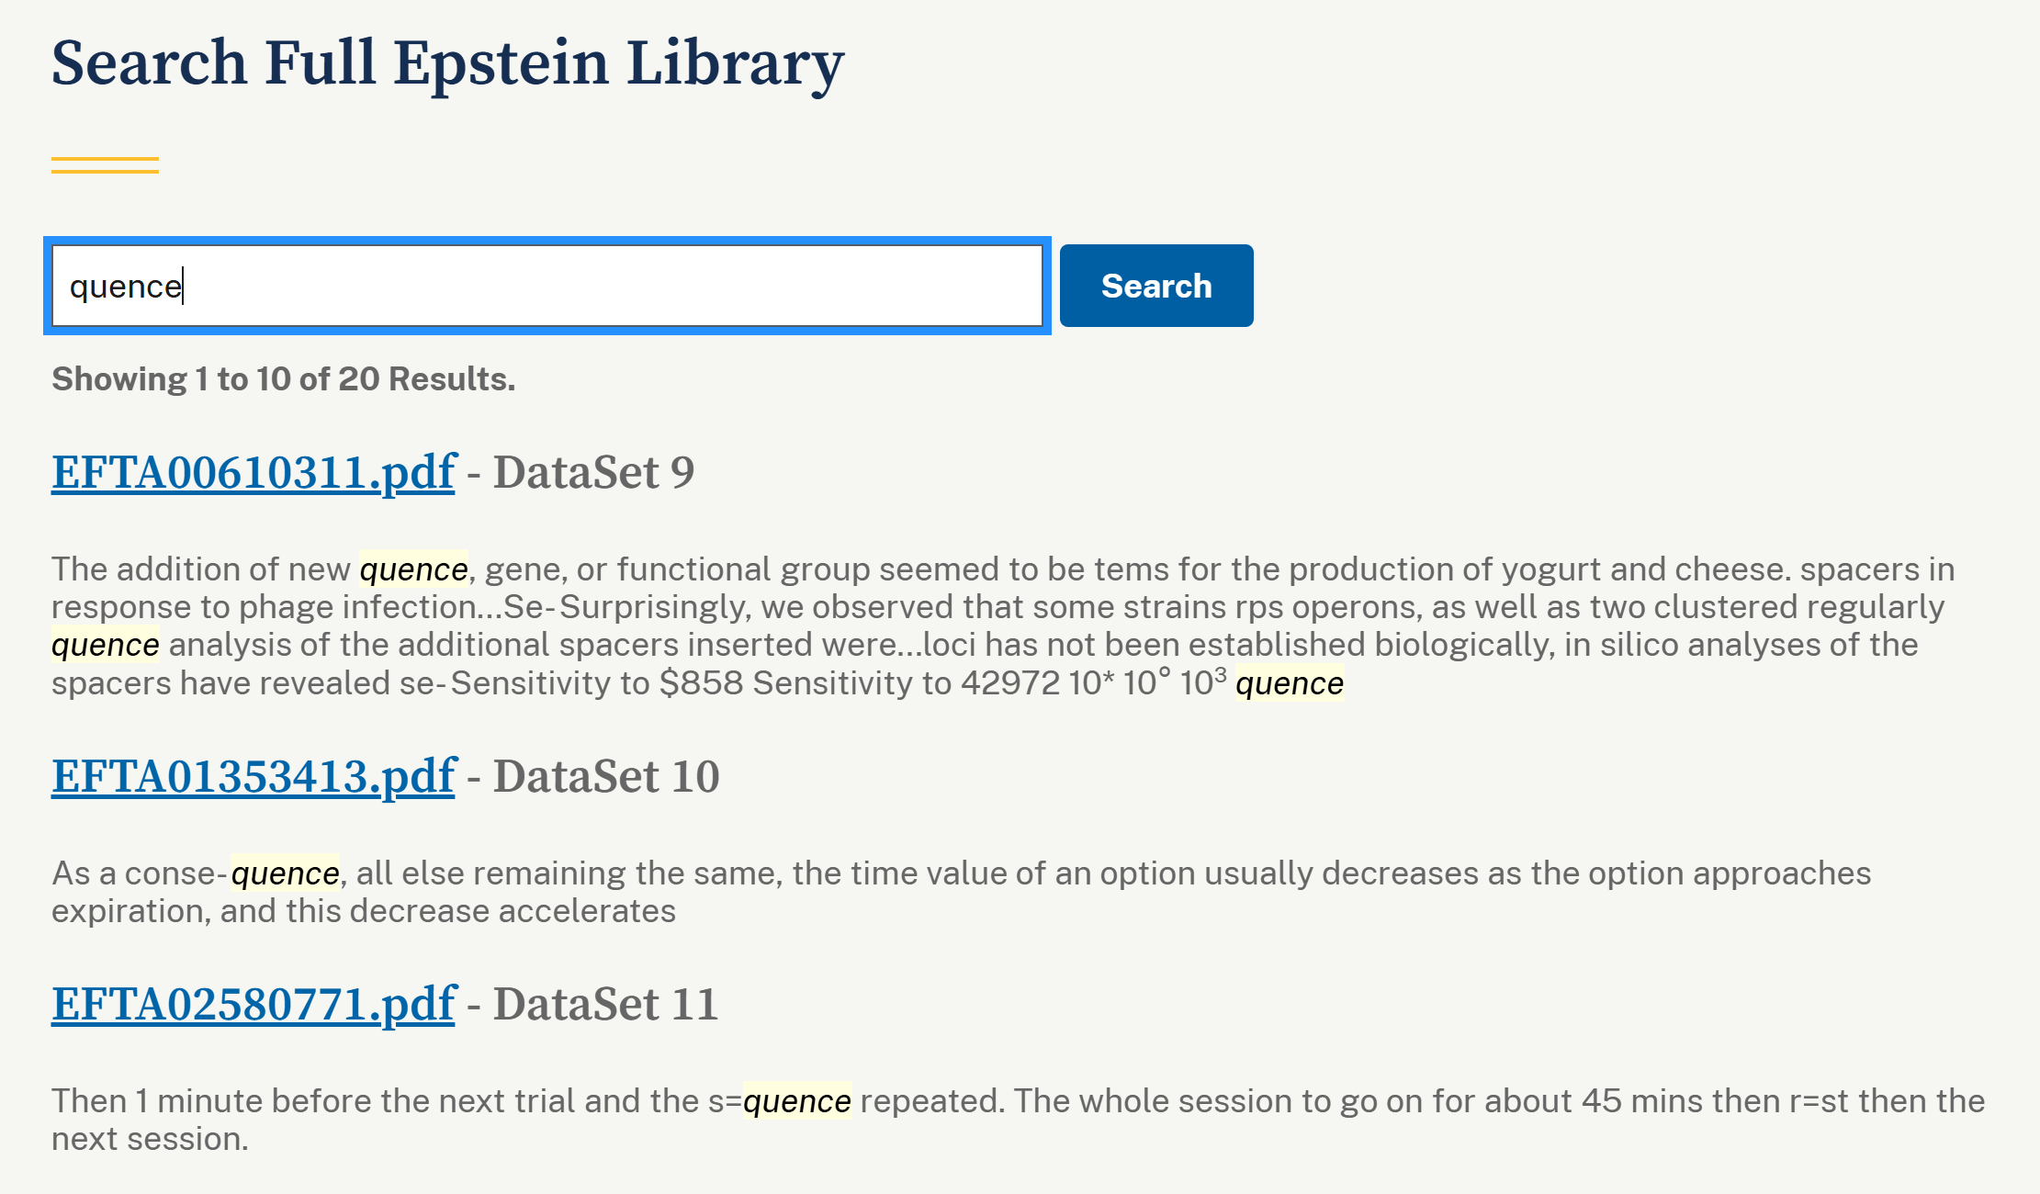Open the EFTA00610311.pdf result link
This screenshot has height=1194, width=2040.
253,472
